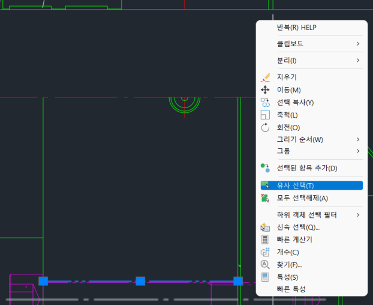
Task: Choose 반복(R) HELP from the context menu
Action: click(312, 28)
